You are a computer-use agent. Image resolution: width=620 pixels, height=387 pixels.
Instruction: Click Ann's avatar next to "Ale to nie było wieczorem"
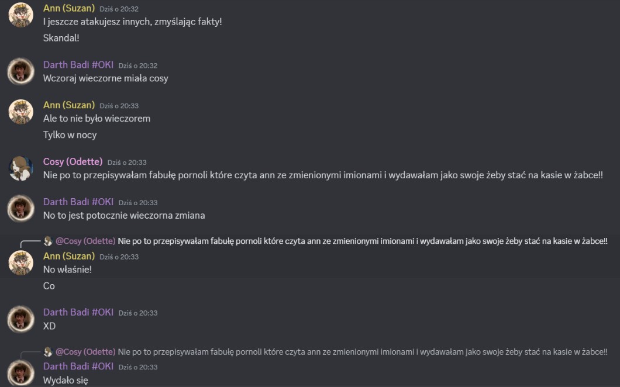click(20, 112)
